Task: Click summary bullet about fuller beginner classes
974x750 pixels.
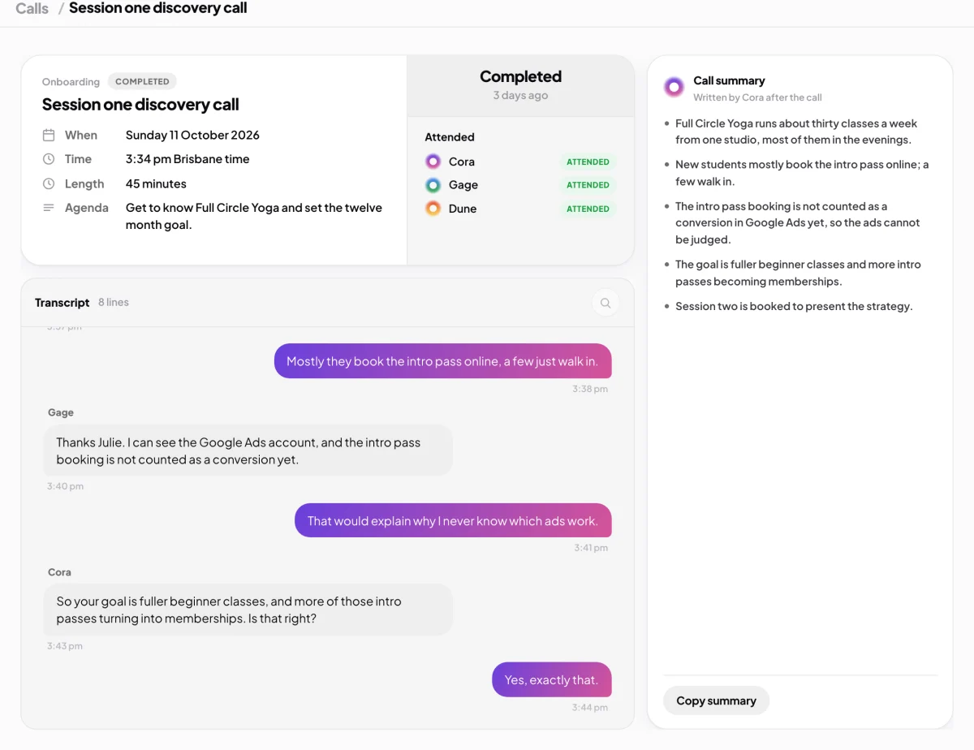Action: click(x=798, y=273)
